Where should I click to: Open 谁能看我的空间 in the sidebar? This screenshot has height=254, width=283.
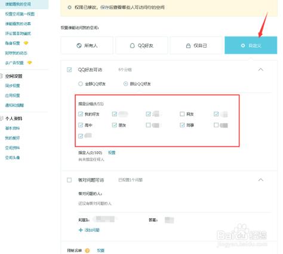pyautogui.click(x=18, y=4)
